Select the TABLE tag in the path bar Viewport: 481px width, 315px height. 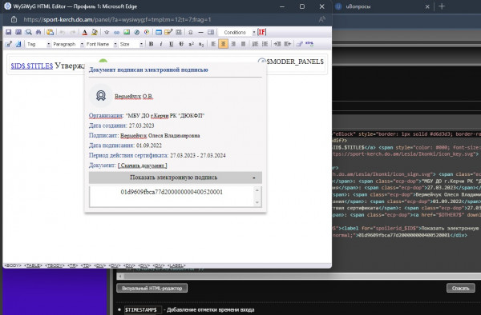33,265
